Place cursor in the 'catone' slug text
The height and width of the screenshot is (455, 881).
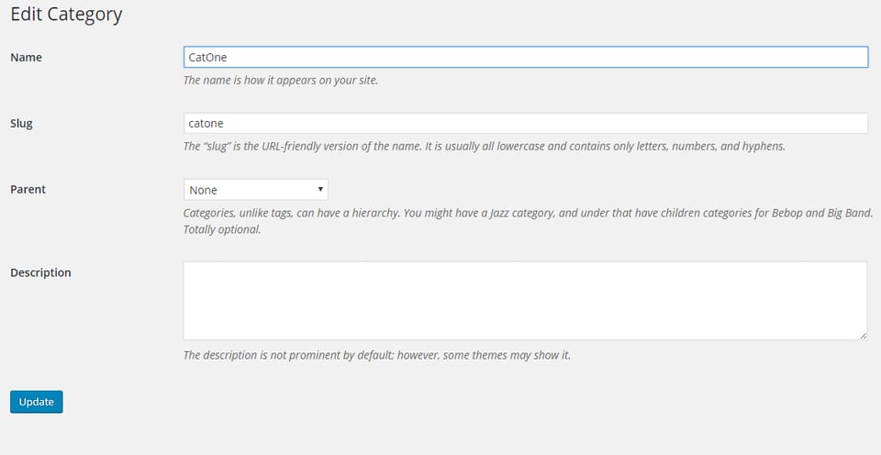click(x=206, y=124)
